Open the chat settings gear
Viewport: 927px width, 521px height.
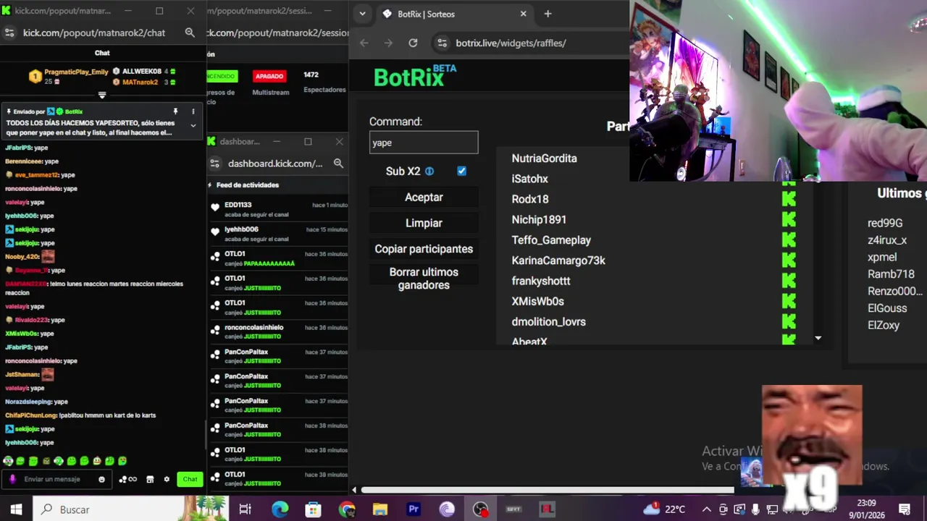tap(167, 479)
